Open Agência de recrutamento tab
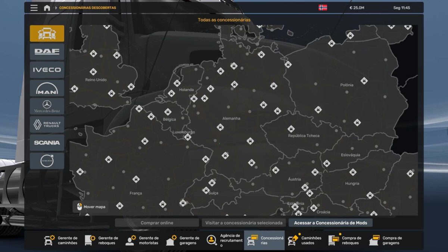448x252 pixels. coord(224,240)
